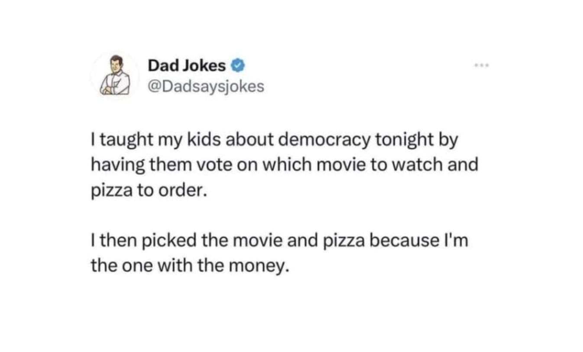This screenshot has width=583, height=352.
Task: Open the Dad Jokes profile avatar
Action: point(114,75)
